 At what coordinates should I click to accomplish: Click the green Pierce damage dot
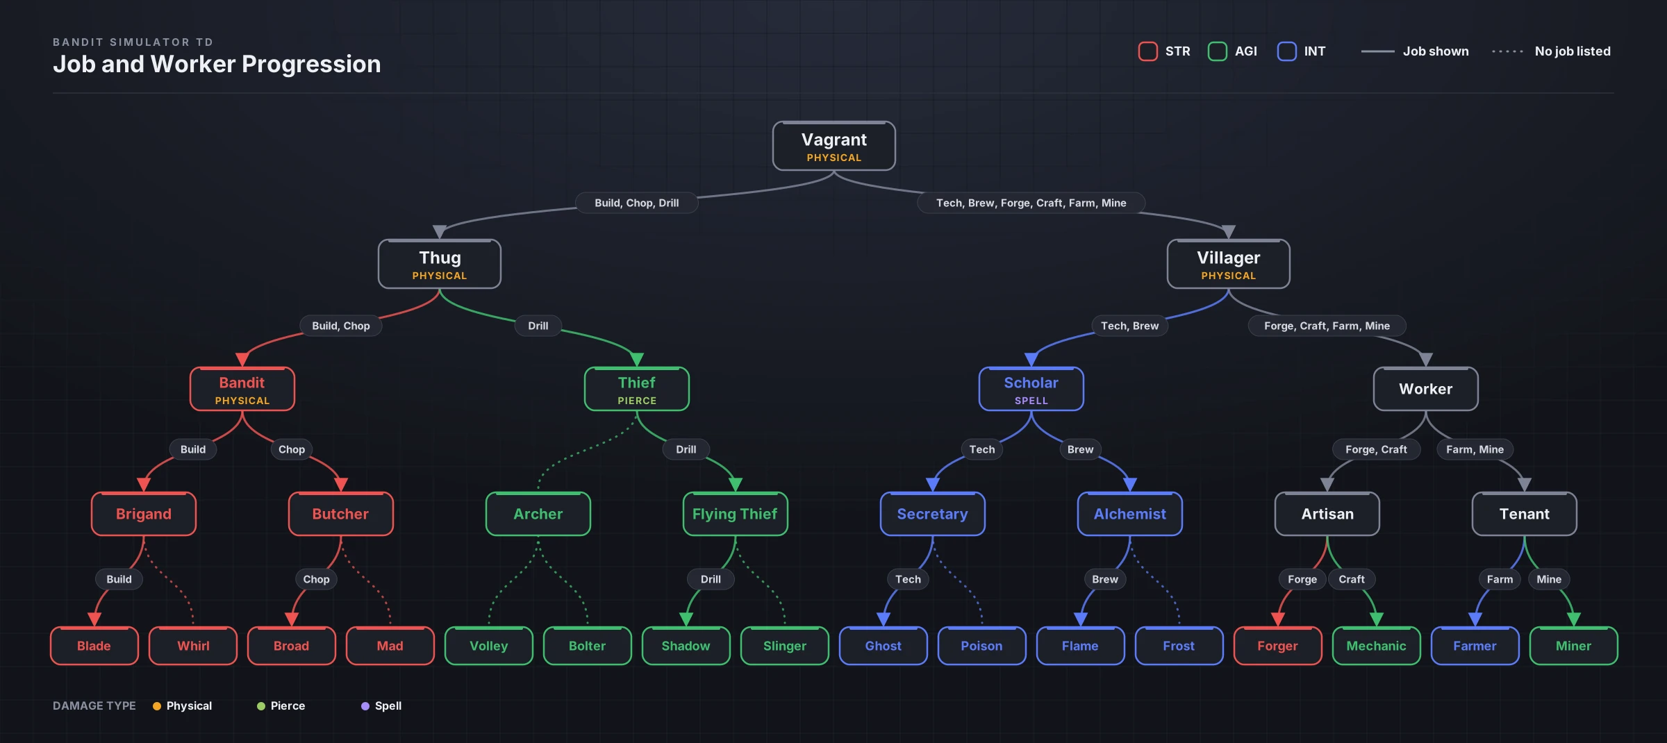261,706
